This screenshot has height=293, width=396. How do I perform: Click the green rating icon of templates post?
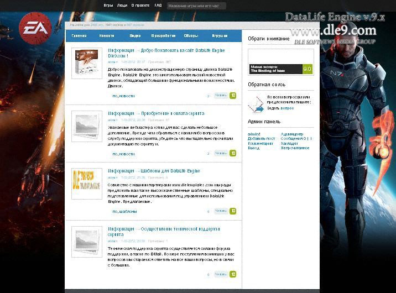pyautogui.click(x=233, y=211)
